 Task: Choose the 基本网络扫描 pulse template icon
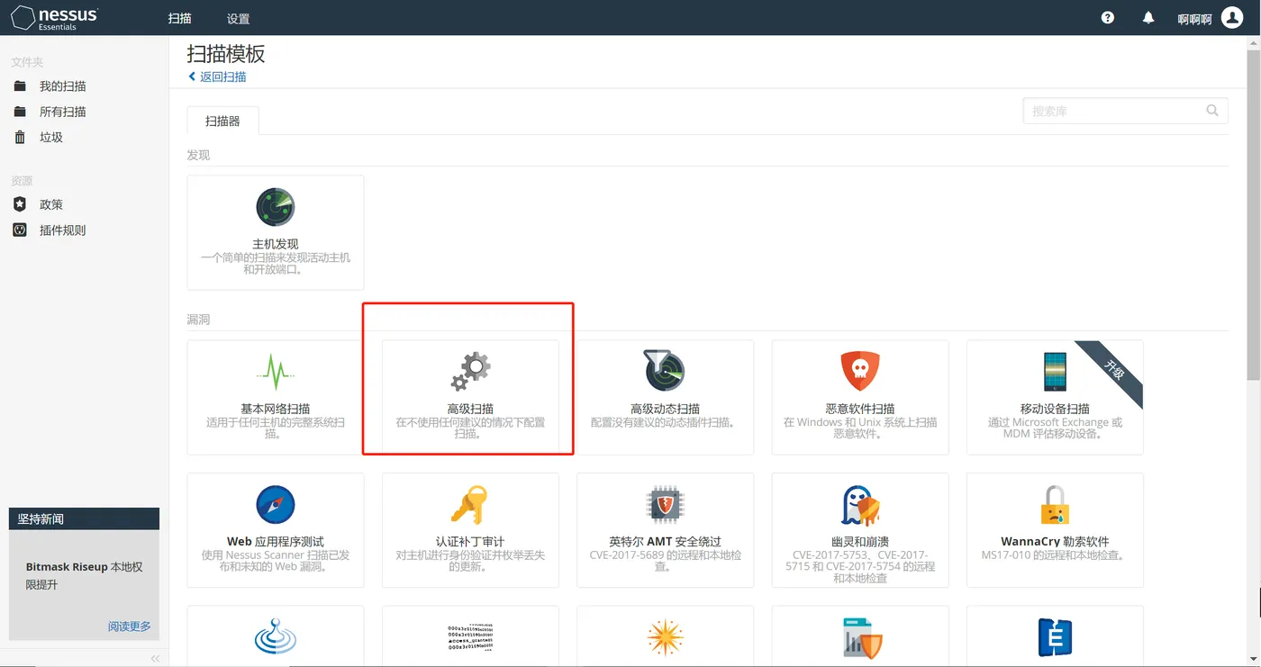click(276, 371)
